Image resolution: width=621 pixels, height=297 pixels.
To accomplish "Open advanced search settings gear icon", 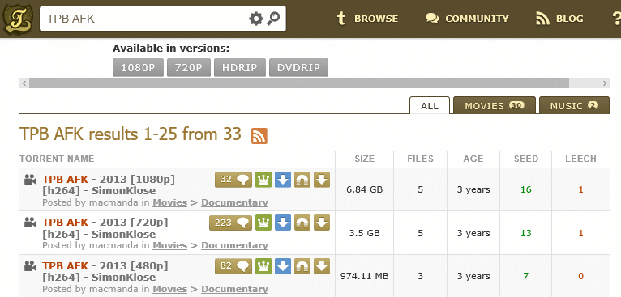I will pos(256,19).
